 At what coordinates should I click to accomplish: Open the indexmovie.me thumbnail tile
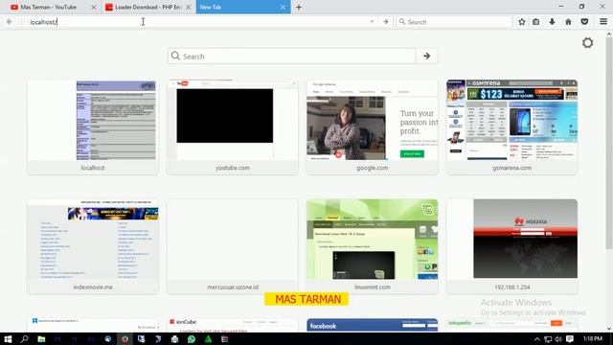tap(93, 246)
